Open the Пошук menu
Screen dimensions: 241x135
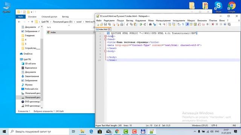pyautogui.click(x=120, y=21)
